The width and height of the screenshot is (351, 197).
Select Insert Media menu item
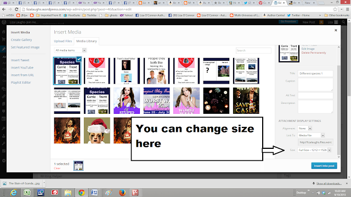(20, 32)
